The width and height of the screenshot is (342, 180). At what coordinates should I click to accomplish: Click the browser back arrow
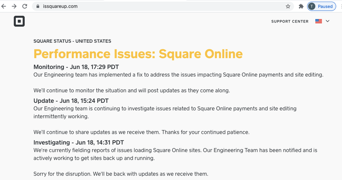pos(4,6)
